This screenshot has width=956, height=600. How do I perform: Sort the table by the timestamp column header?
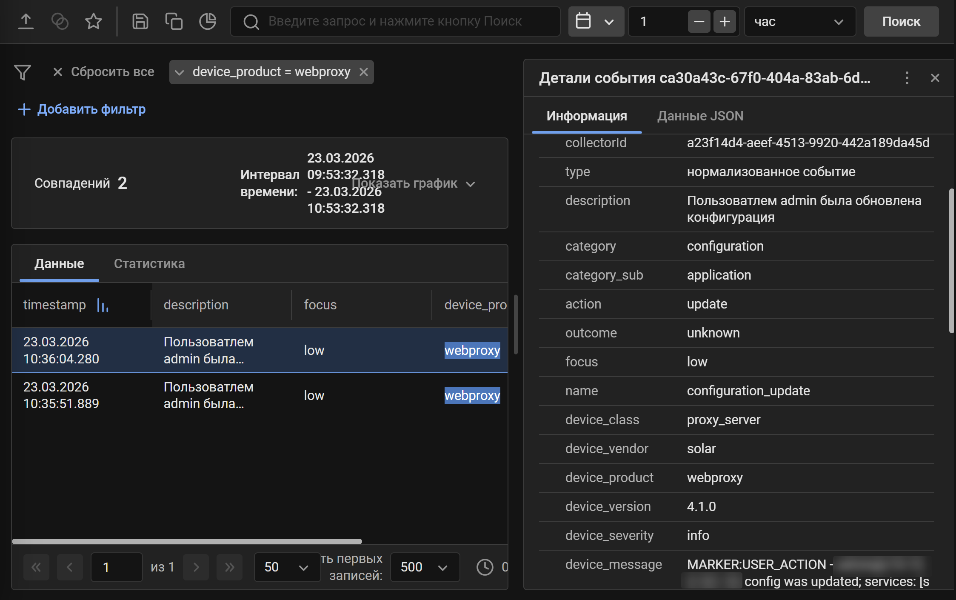(54, 305)
